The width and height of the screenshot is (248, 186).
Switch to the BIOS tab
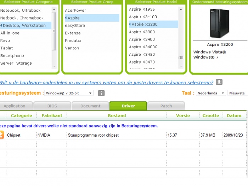pos(52,106)
